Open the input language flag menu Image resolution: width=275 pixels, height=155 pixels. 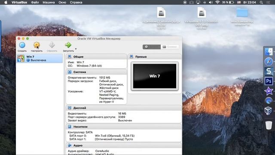click(239, 2)
